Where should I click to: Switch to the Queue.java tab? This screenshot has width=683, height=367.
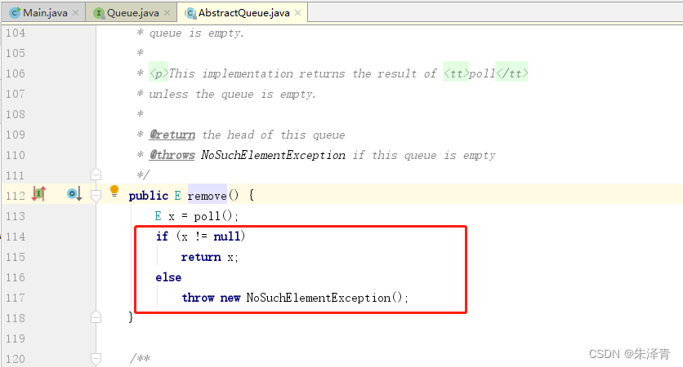pos(131,12)
